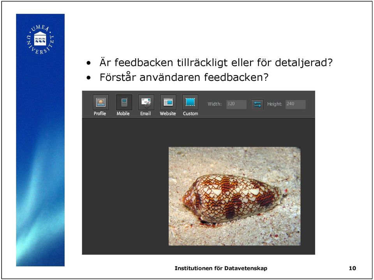
Task: Click the Umeå Universitet logo
Action: pos(40,40)
